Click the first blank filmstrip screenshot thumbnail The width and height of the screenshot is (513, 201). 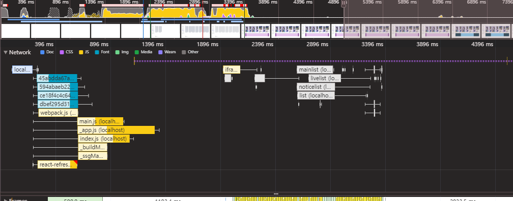15,31
